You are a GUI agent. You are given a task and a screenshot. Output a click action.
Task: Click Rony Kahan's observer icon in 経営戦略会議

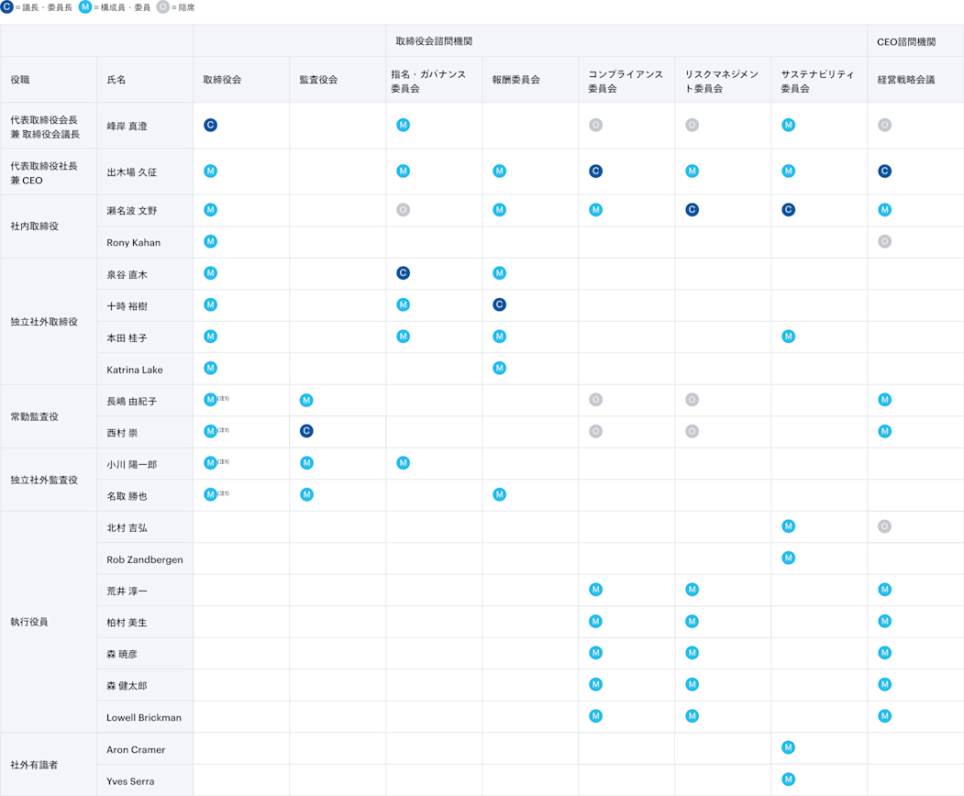[x=884, y=242]
